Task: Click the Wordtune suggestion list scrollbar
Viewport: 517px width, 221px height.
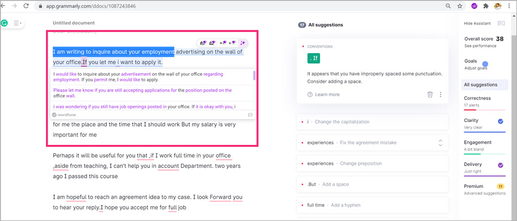Action: 254,76
